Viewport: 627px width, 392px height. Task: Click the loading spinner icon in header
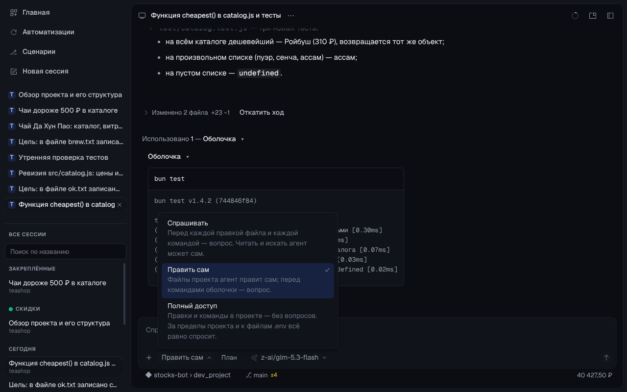(x=575, y=16)
